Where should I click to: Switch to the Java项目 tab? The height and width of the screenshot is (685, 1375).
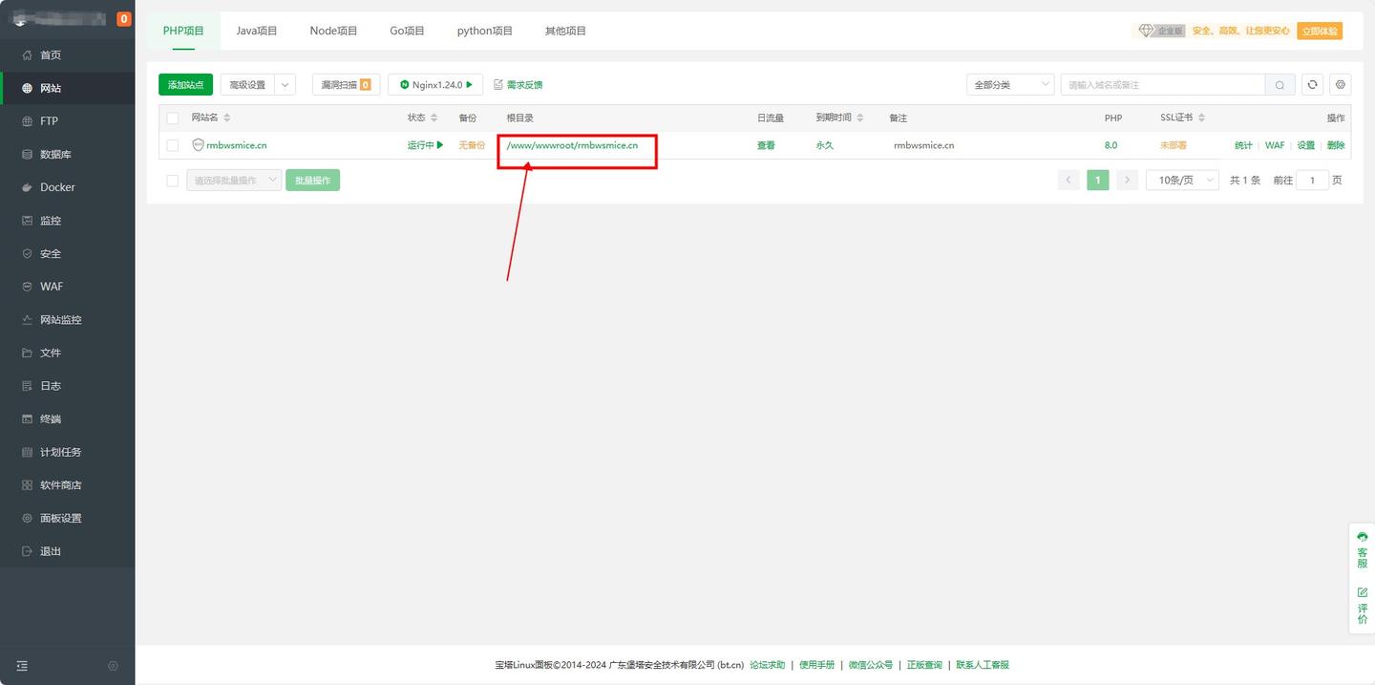pos(257,31)
